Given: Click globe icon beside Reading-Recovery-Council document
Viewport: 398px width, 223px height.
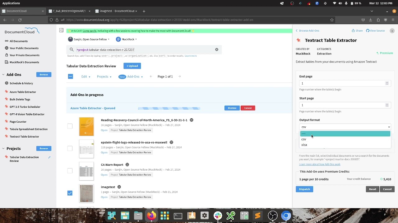Looking at the screenshot, I should (x=192, y=120).
